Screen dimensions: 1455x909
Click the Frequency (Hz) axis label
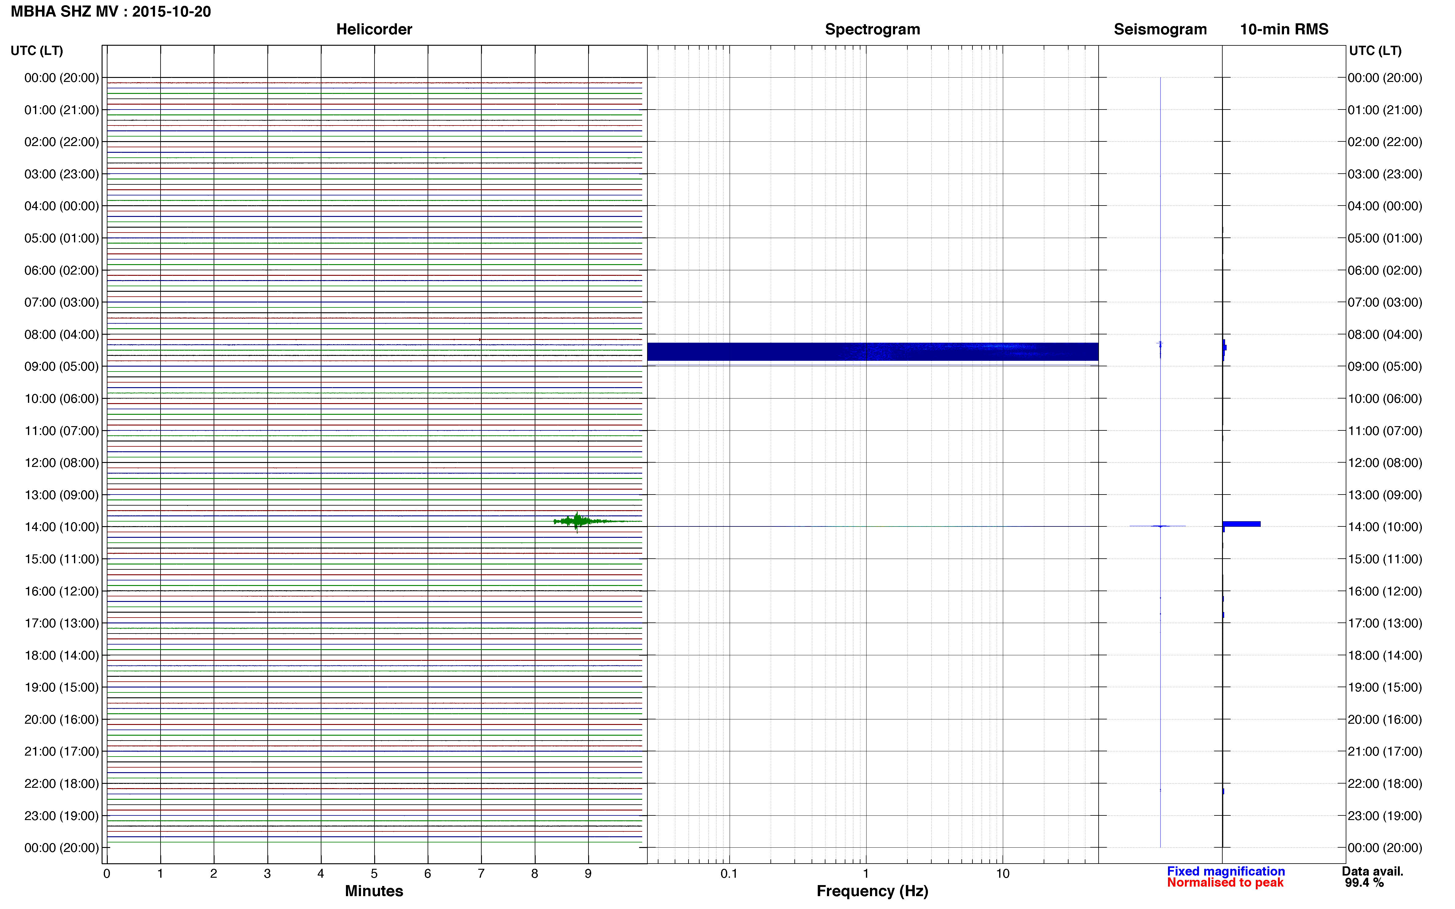[872, 891]
